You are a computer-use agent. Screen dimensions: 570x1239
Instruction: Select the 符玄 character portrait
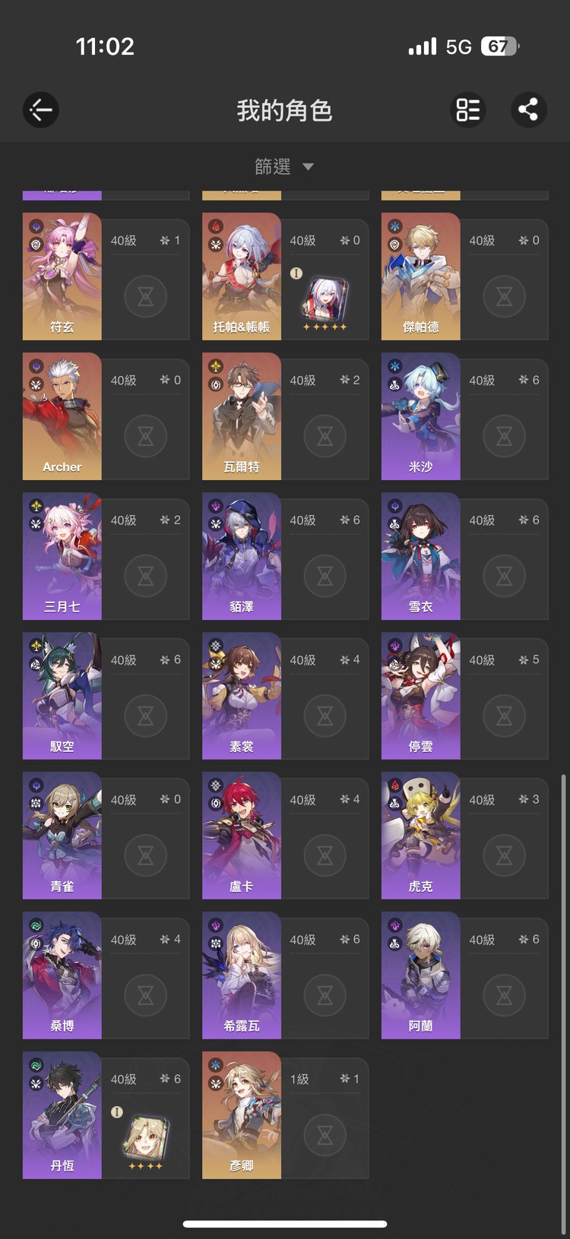click(62, 277)
